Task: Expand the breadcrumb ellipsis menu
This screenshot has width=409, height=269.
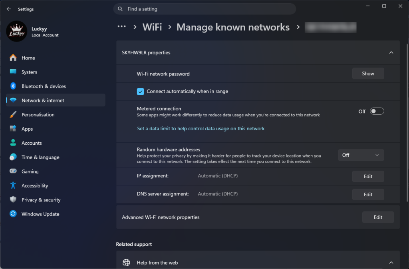Action: (121, 27)
